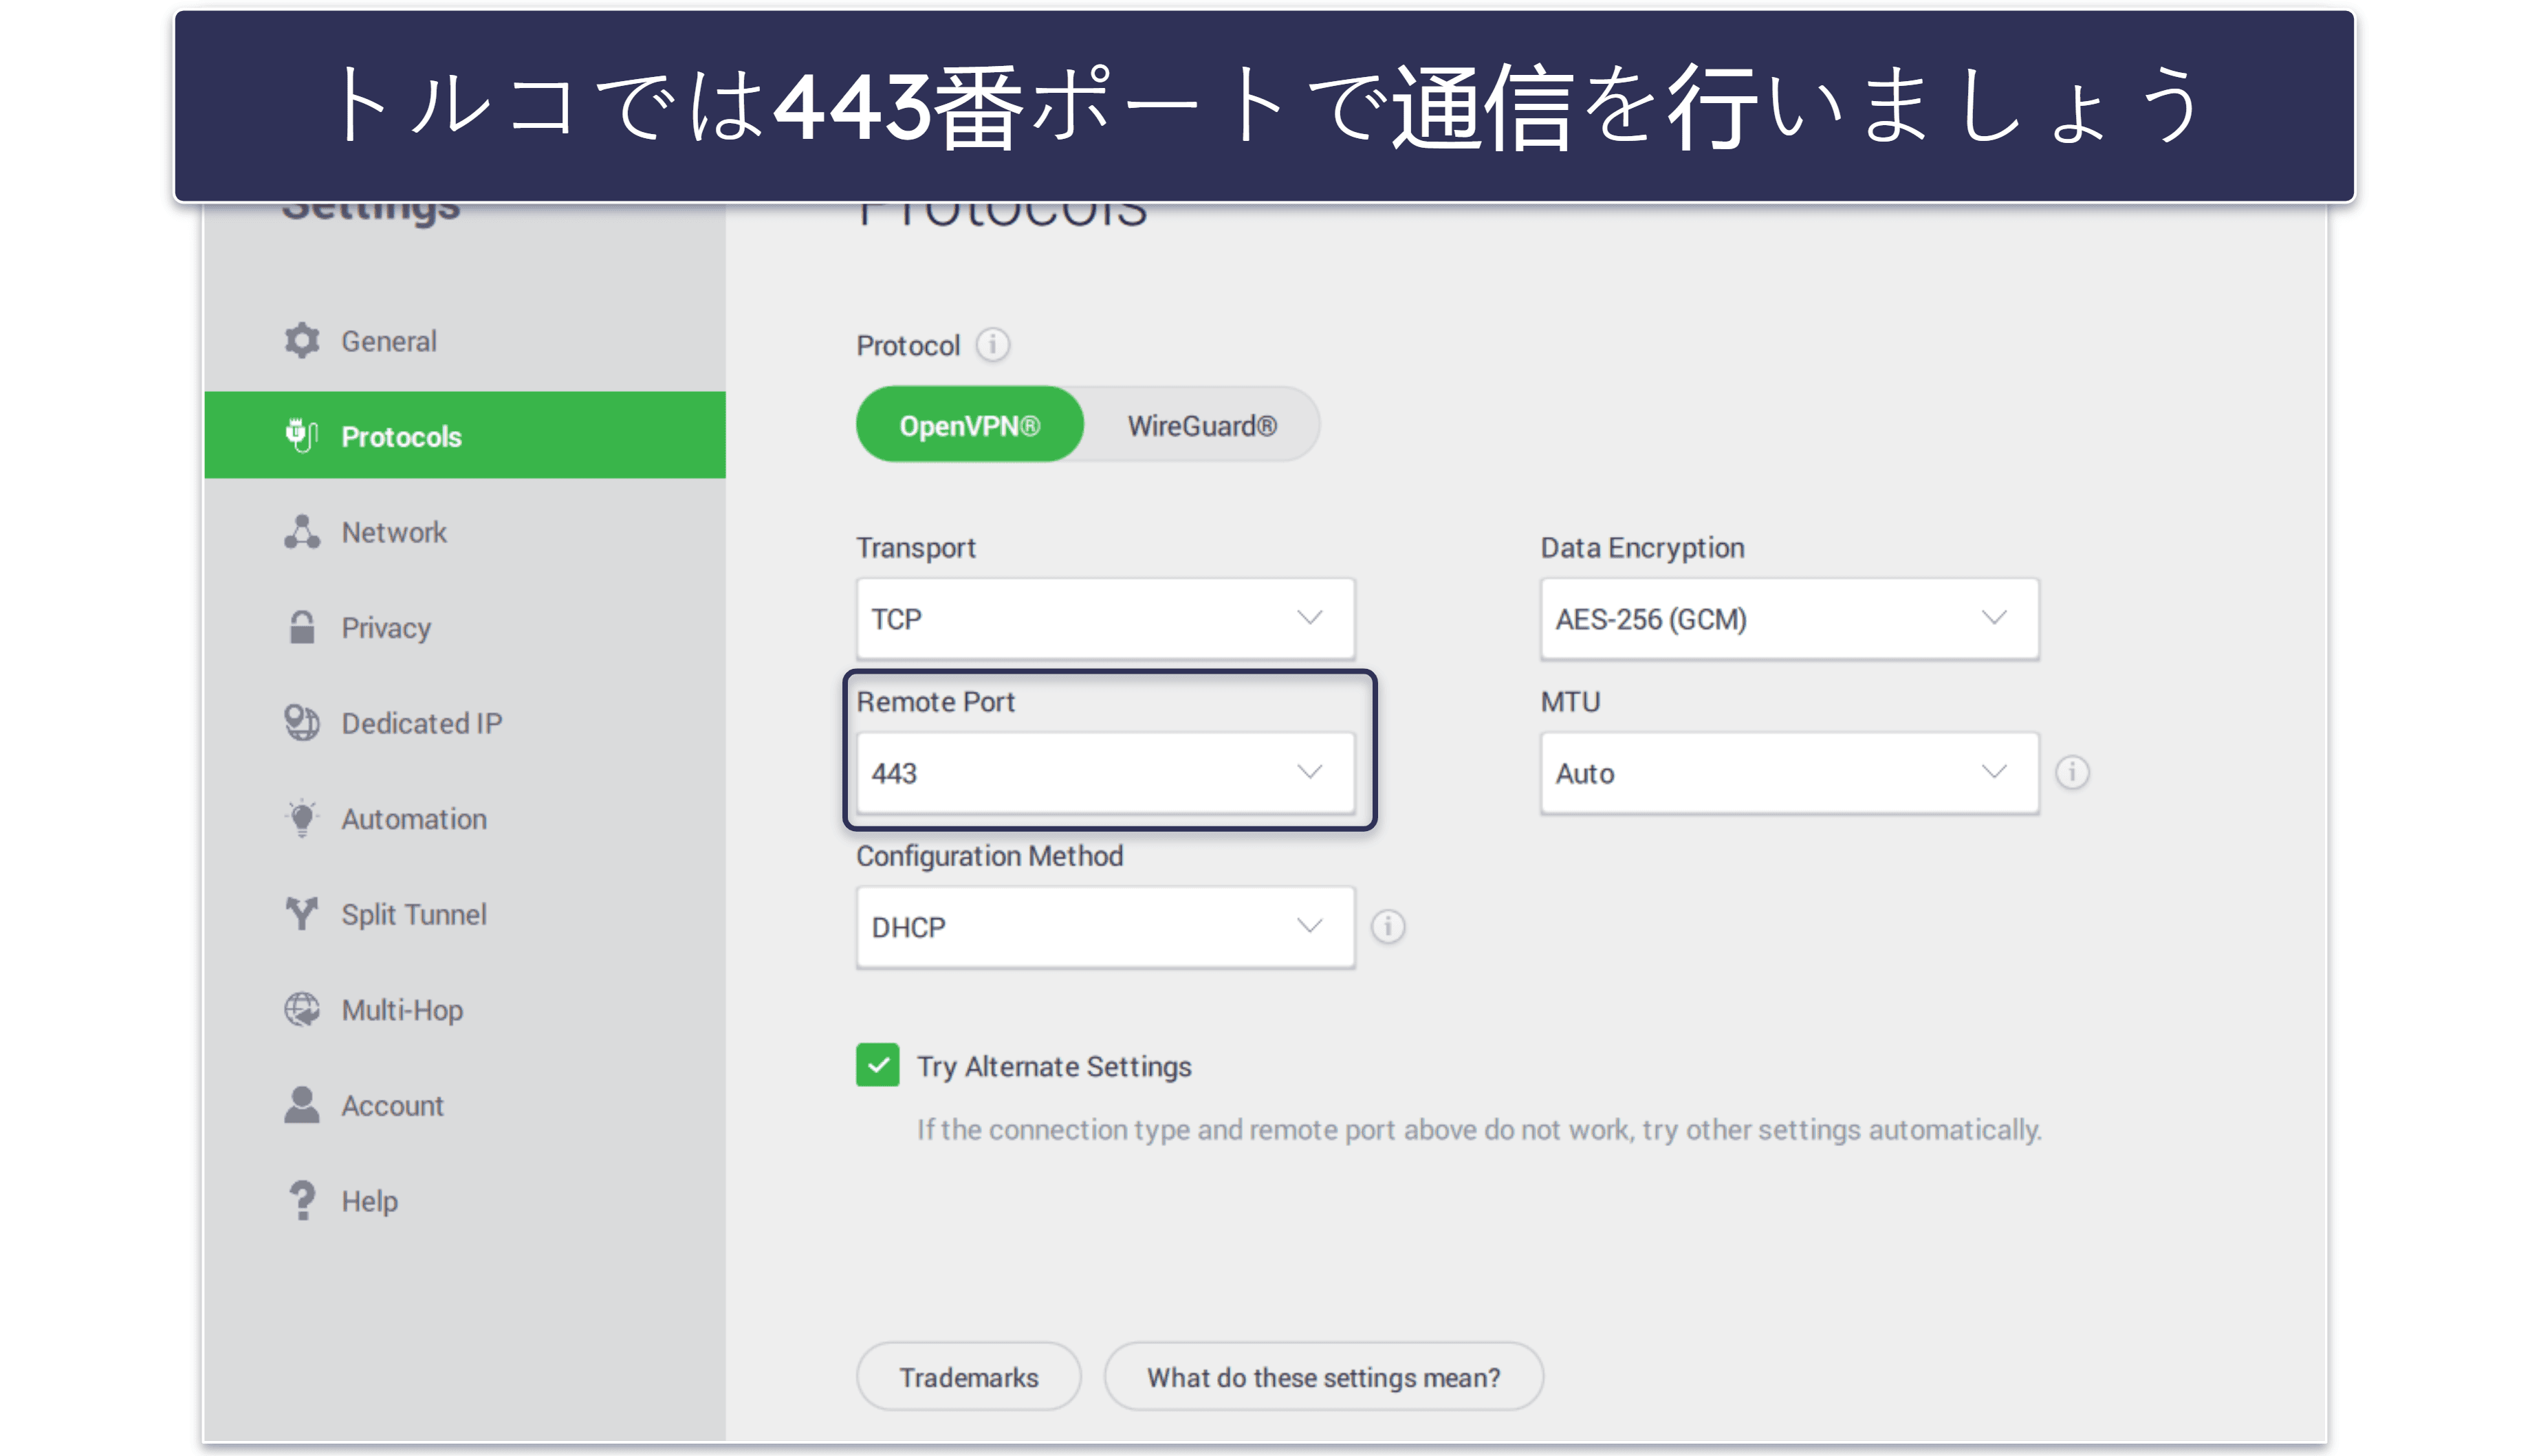The height and width of the screenshot is (1456, 2521).
Task: Click the General gear icon
Action: click(x=301, y=341)
